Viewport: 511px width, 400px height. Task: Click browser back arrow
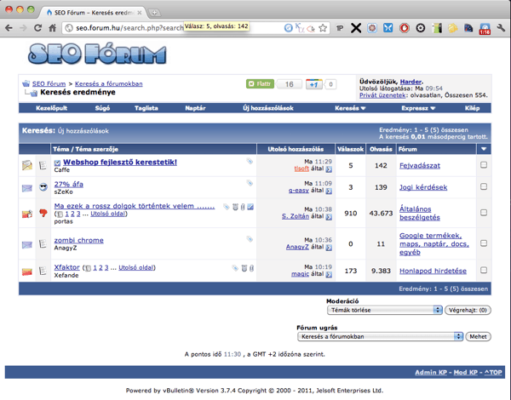coord(9,28)
